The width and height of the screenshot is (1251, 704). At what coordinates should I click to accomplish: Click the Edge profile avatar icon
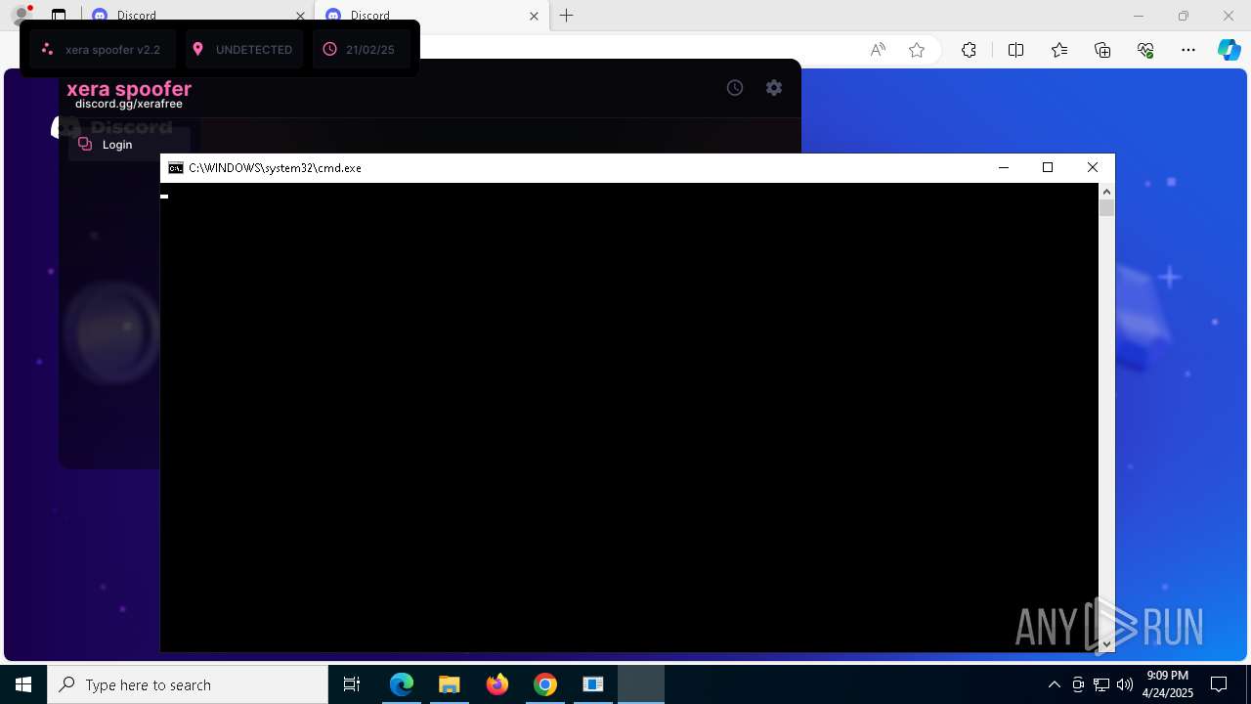pos(22,15)
